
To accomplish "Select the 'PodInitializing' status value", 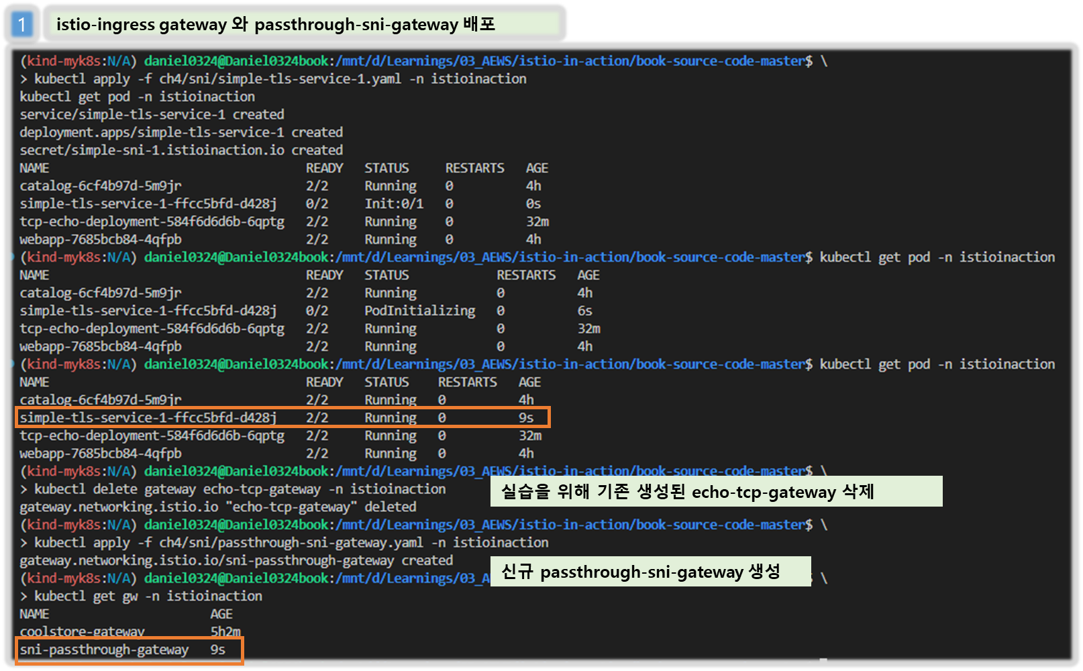I will point(420,311).
